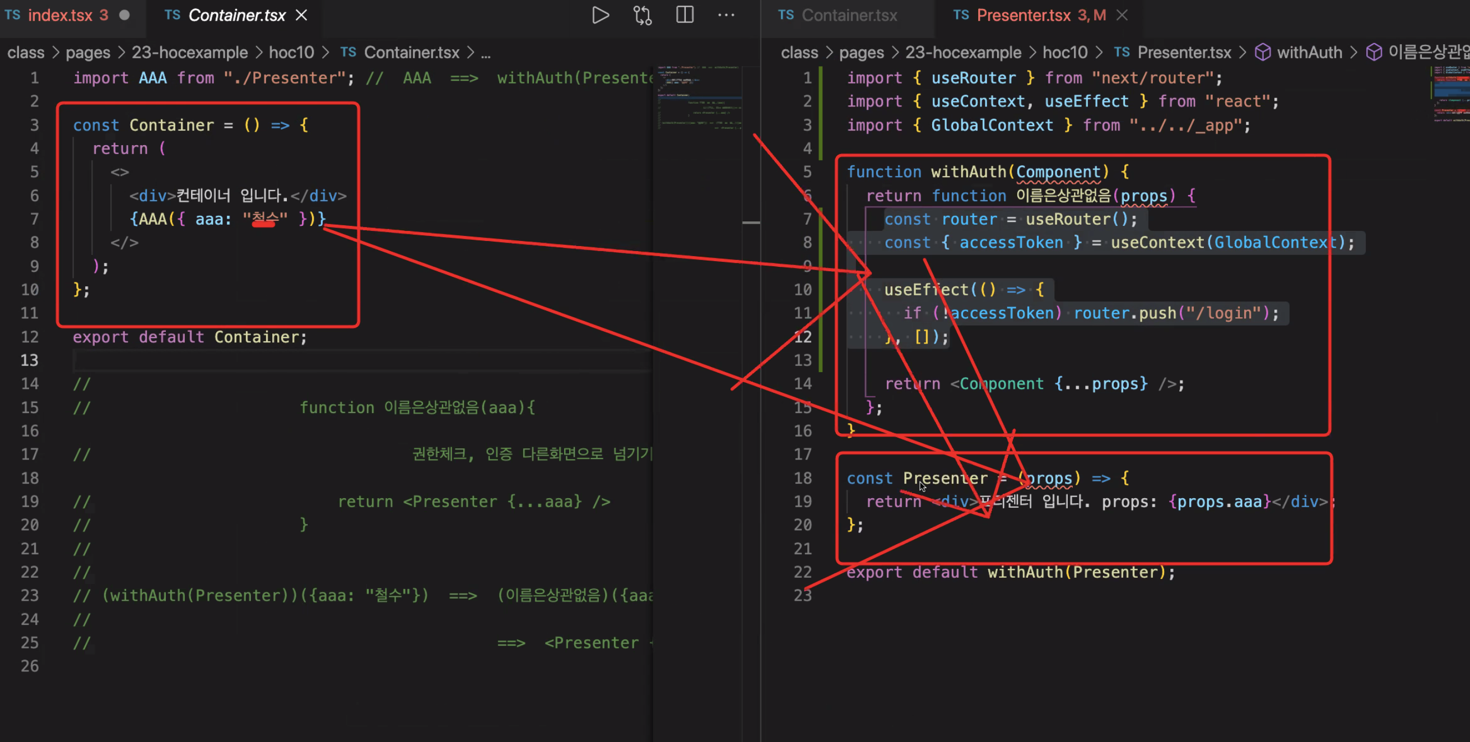Click the Presenter.tsx breadcrumb item
This screenshot has width=1470, height=742.
pyautogui.click(x=1184, y=53)
